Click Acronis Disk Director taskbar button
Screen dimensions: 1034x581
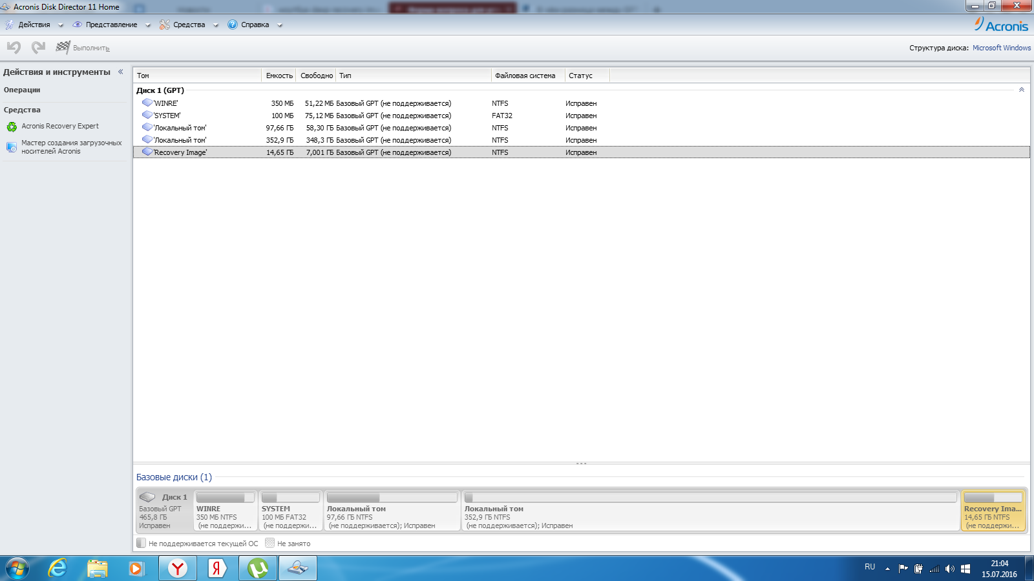coord(298,569)
